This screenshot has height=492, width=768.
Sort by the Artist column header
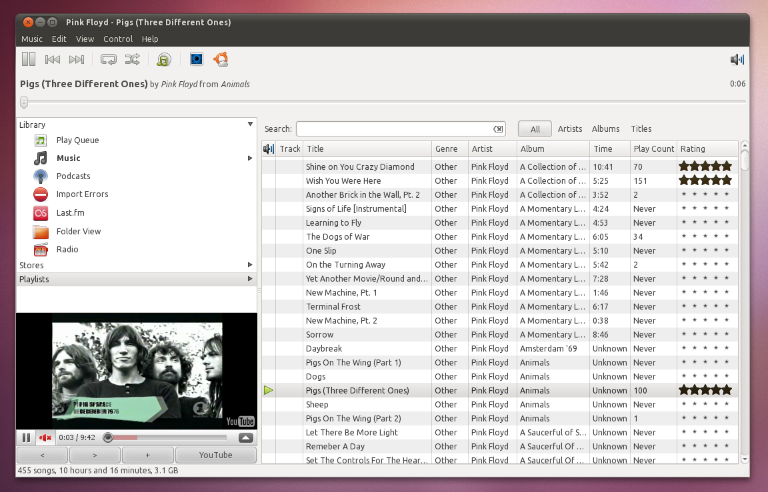(x=492, y=148)
